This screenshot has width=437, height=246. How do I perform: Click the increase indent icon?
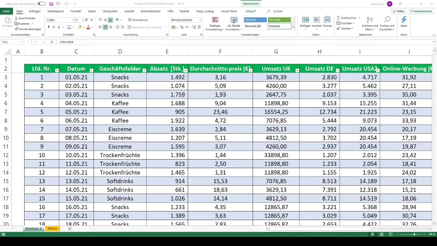(122, 27)
